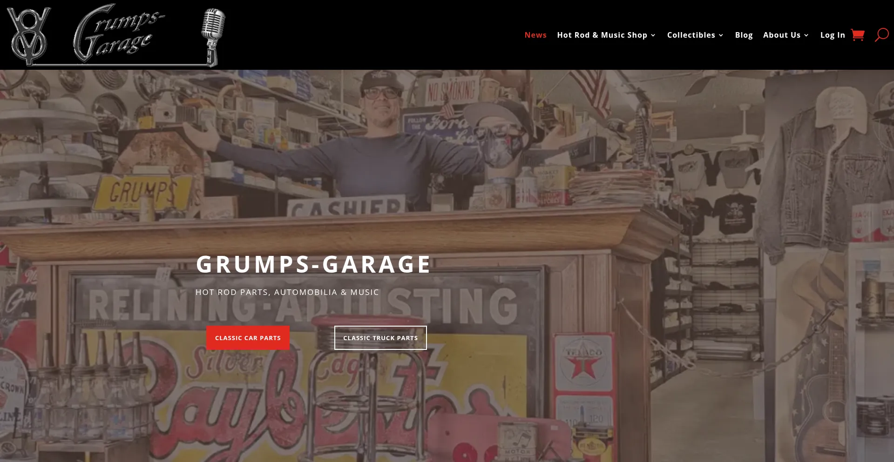Screen dimensions: 894x462
Task: Click the Grumps Garage script logo
Action: pyautogui.click(x=120, y=33)
